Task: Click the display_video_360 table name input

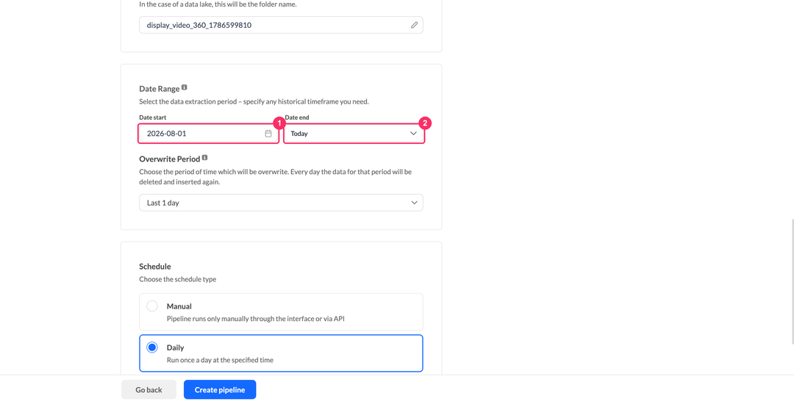Action: [281, 25]
